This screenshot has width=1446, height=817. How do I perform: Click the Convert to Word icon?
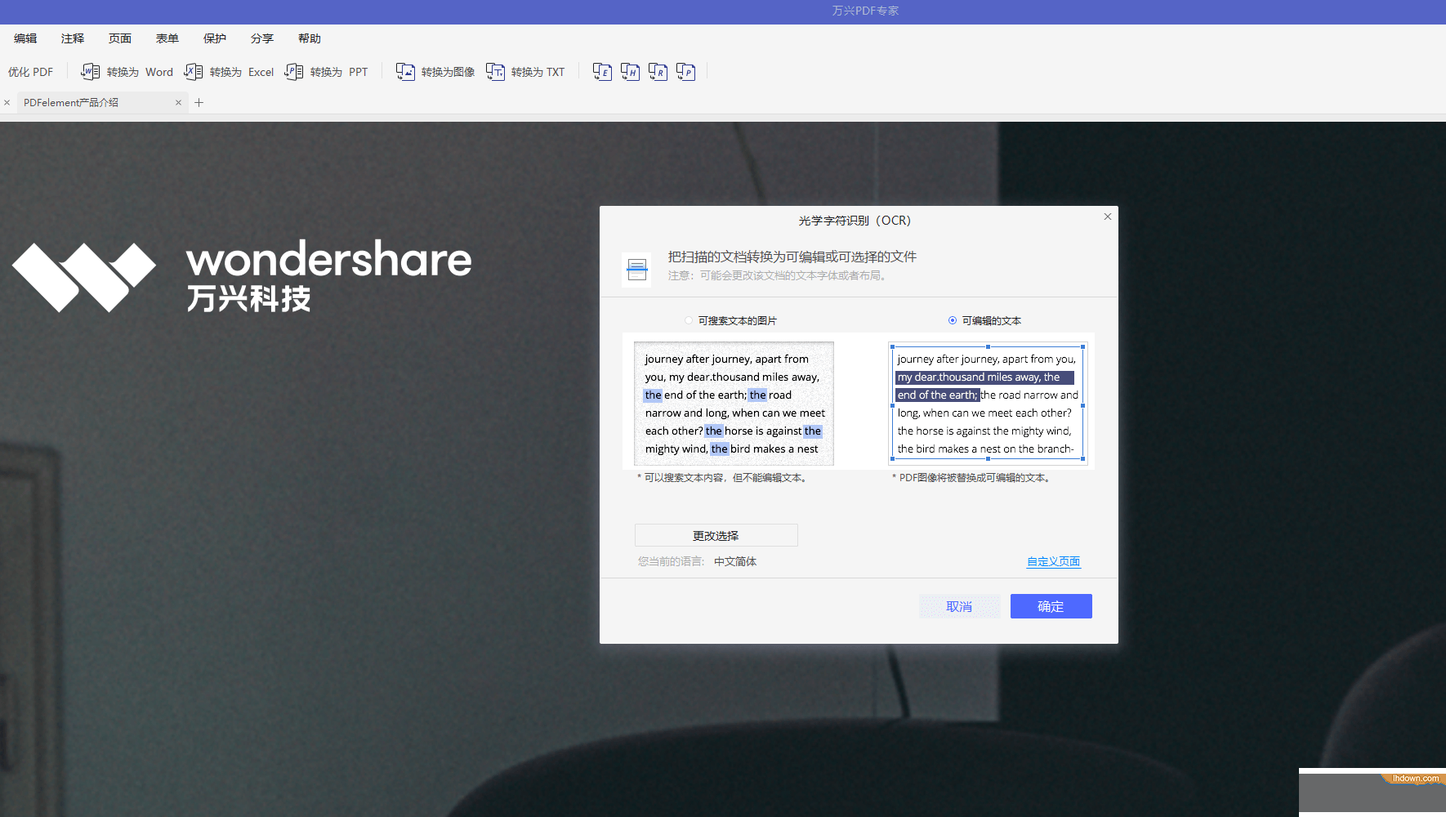tap(91, 72)
